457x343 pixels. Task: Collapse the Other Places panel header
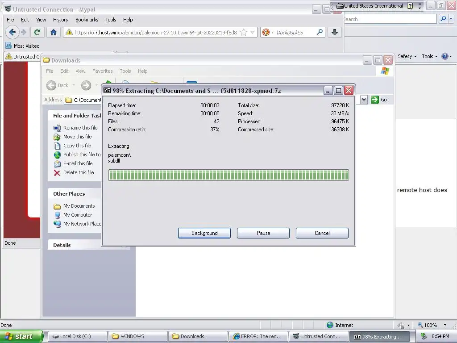click(75, 194)
